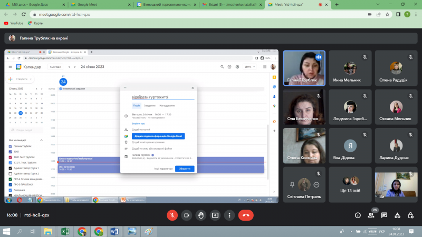
Task: Open Excel from taskbar
Action: tap(65, 231)
